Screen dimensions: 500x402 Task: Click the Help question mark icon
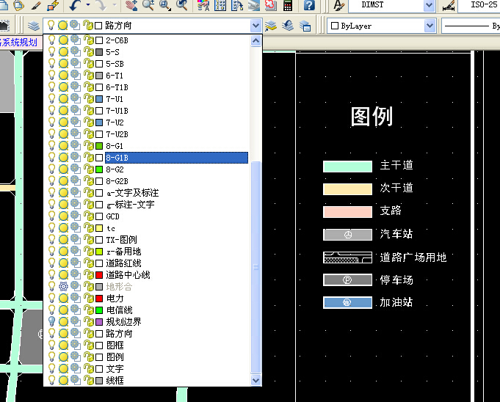click(309, 5)
